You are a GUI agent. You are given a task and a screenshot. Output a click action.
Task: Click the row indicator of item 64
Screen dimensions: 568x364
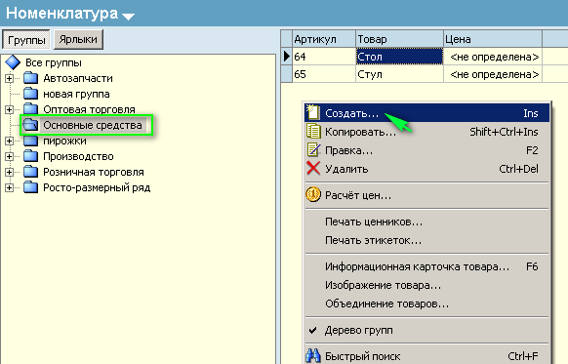click(x=287, y=57)
